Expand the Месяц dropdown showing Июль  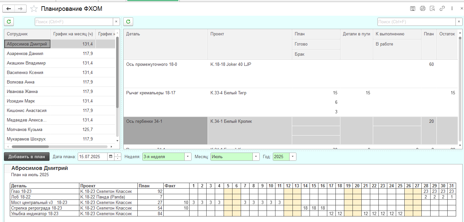(256, 157)
